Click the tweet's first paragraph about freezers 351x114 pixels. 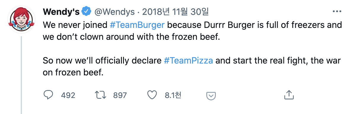[x=192, y=31]
